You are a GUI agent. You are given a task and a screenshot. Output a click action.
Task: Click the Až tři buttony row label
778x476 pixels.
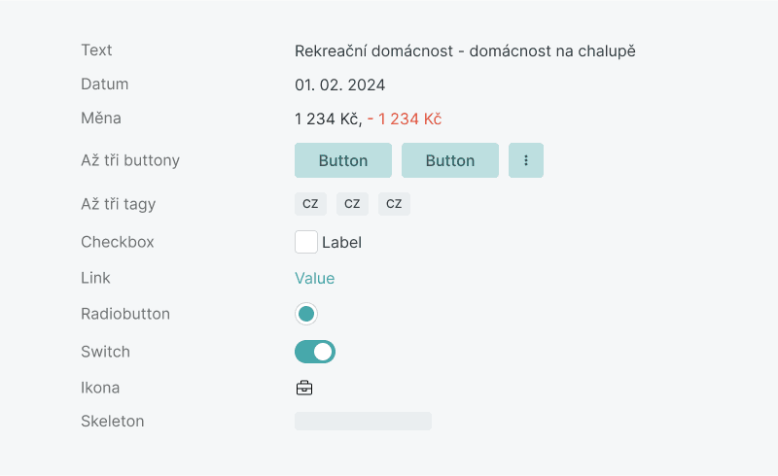pyautogui.click(x=130, y=160)
